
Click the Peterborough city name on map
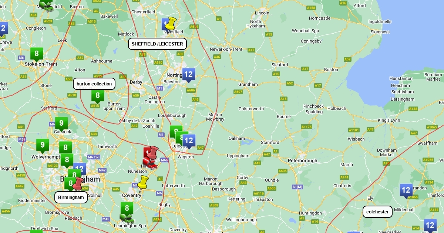tap(303, 161)
